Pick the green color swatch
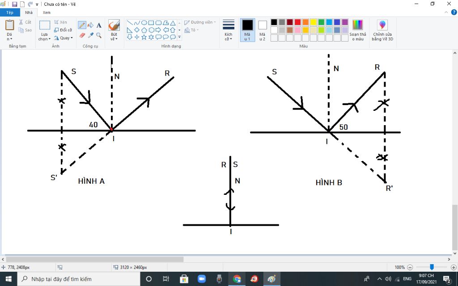This screenshot has width=458, height=286. [x=321, y=22]
